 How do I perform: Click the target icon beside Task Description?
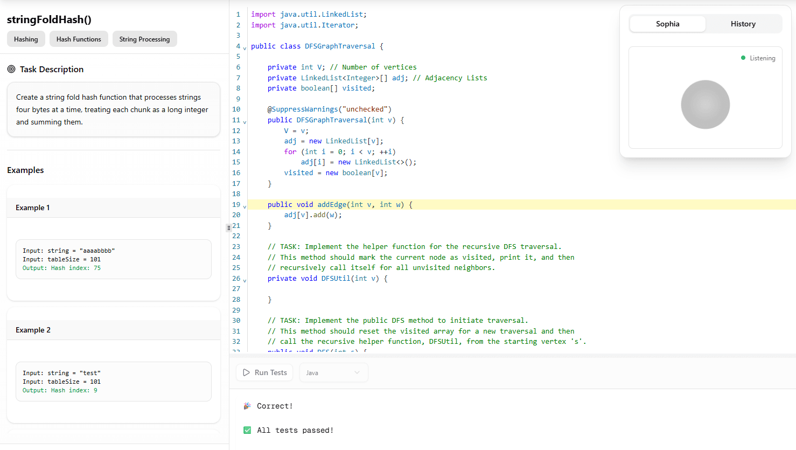[x=12, y=69]
